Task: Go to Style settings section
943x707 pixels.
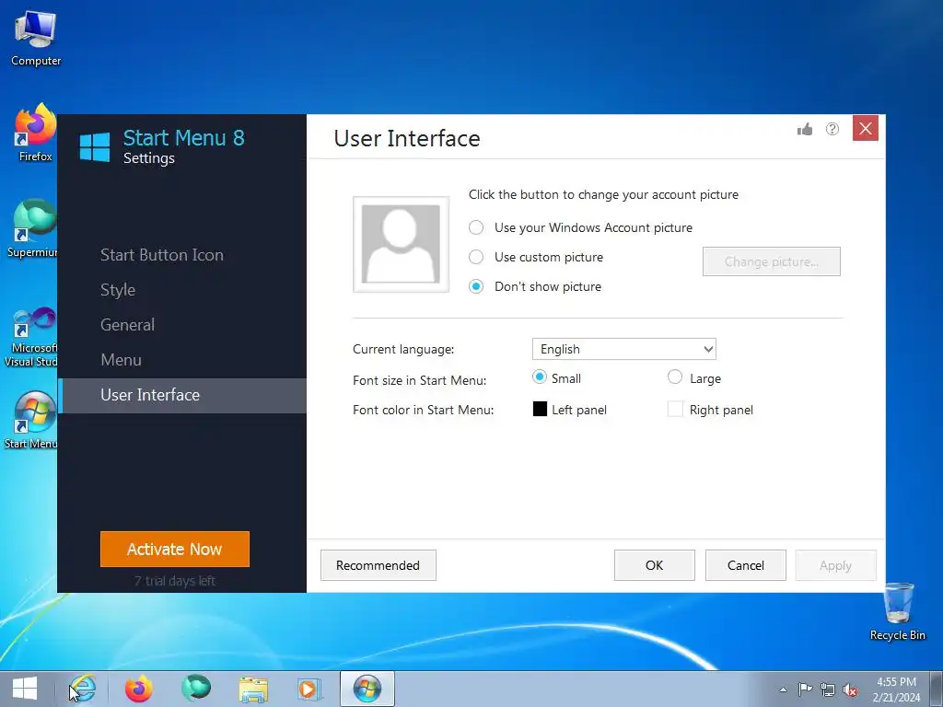Action: tap(118, 290)
